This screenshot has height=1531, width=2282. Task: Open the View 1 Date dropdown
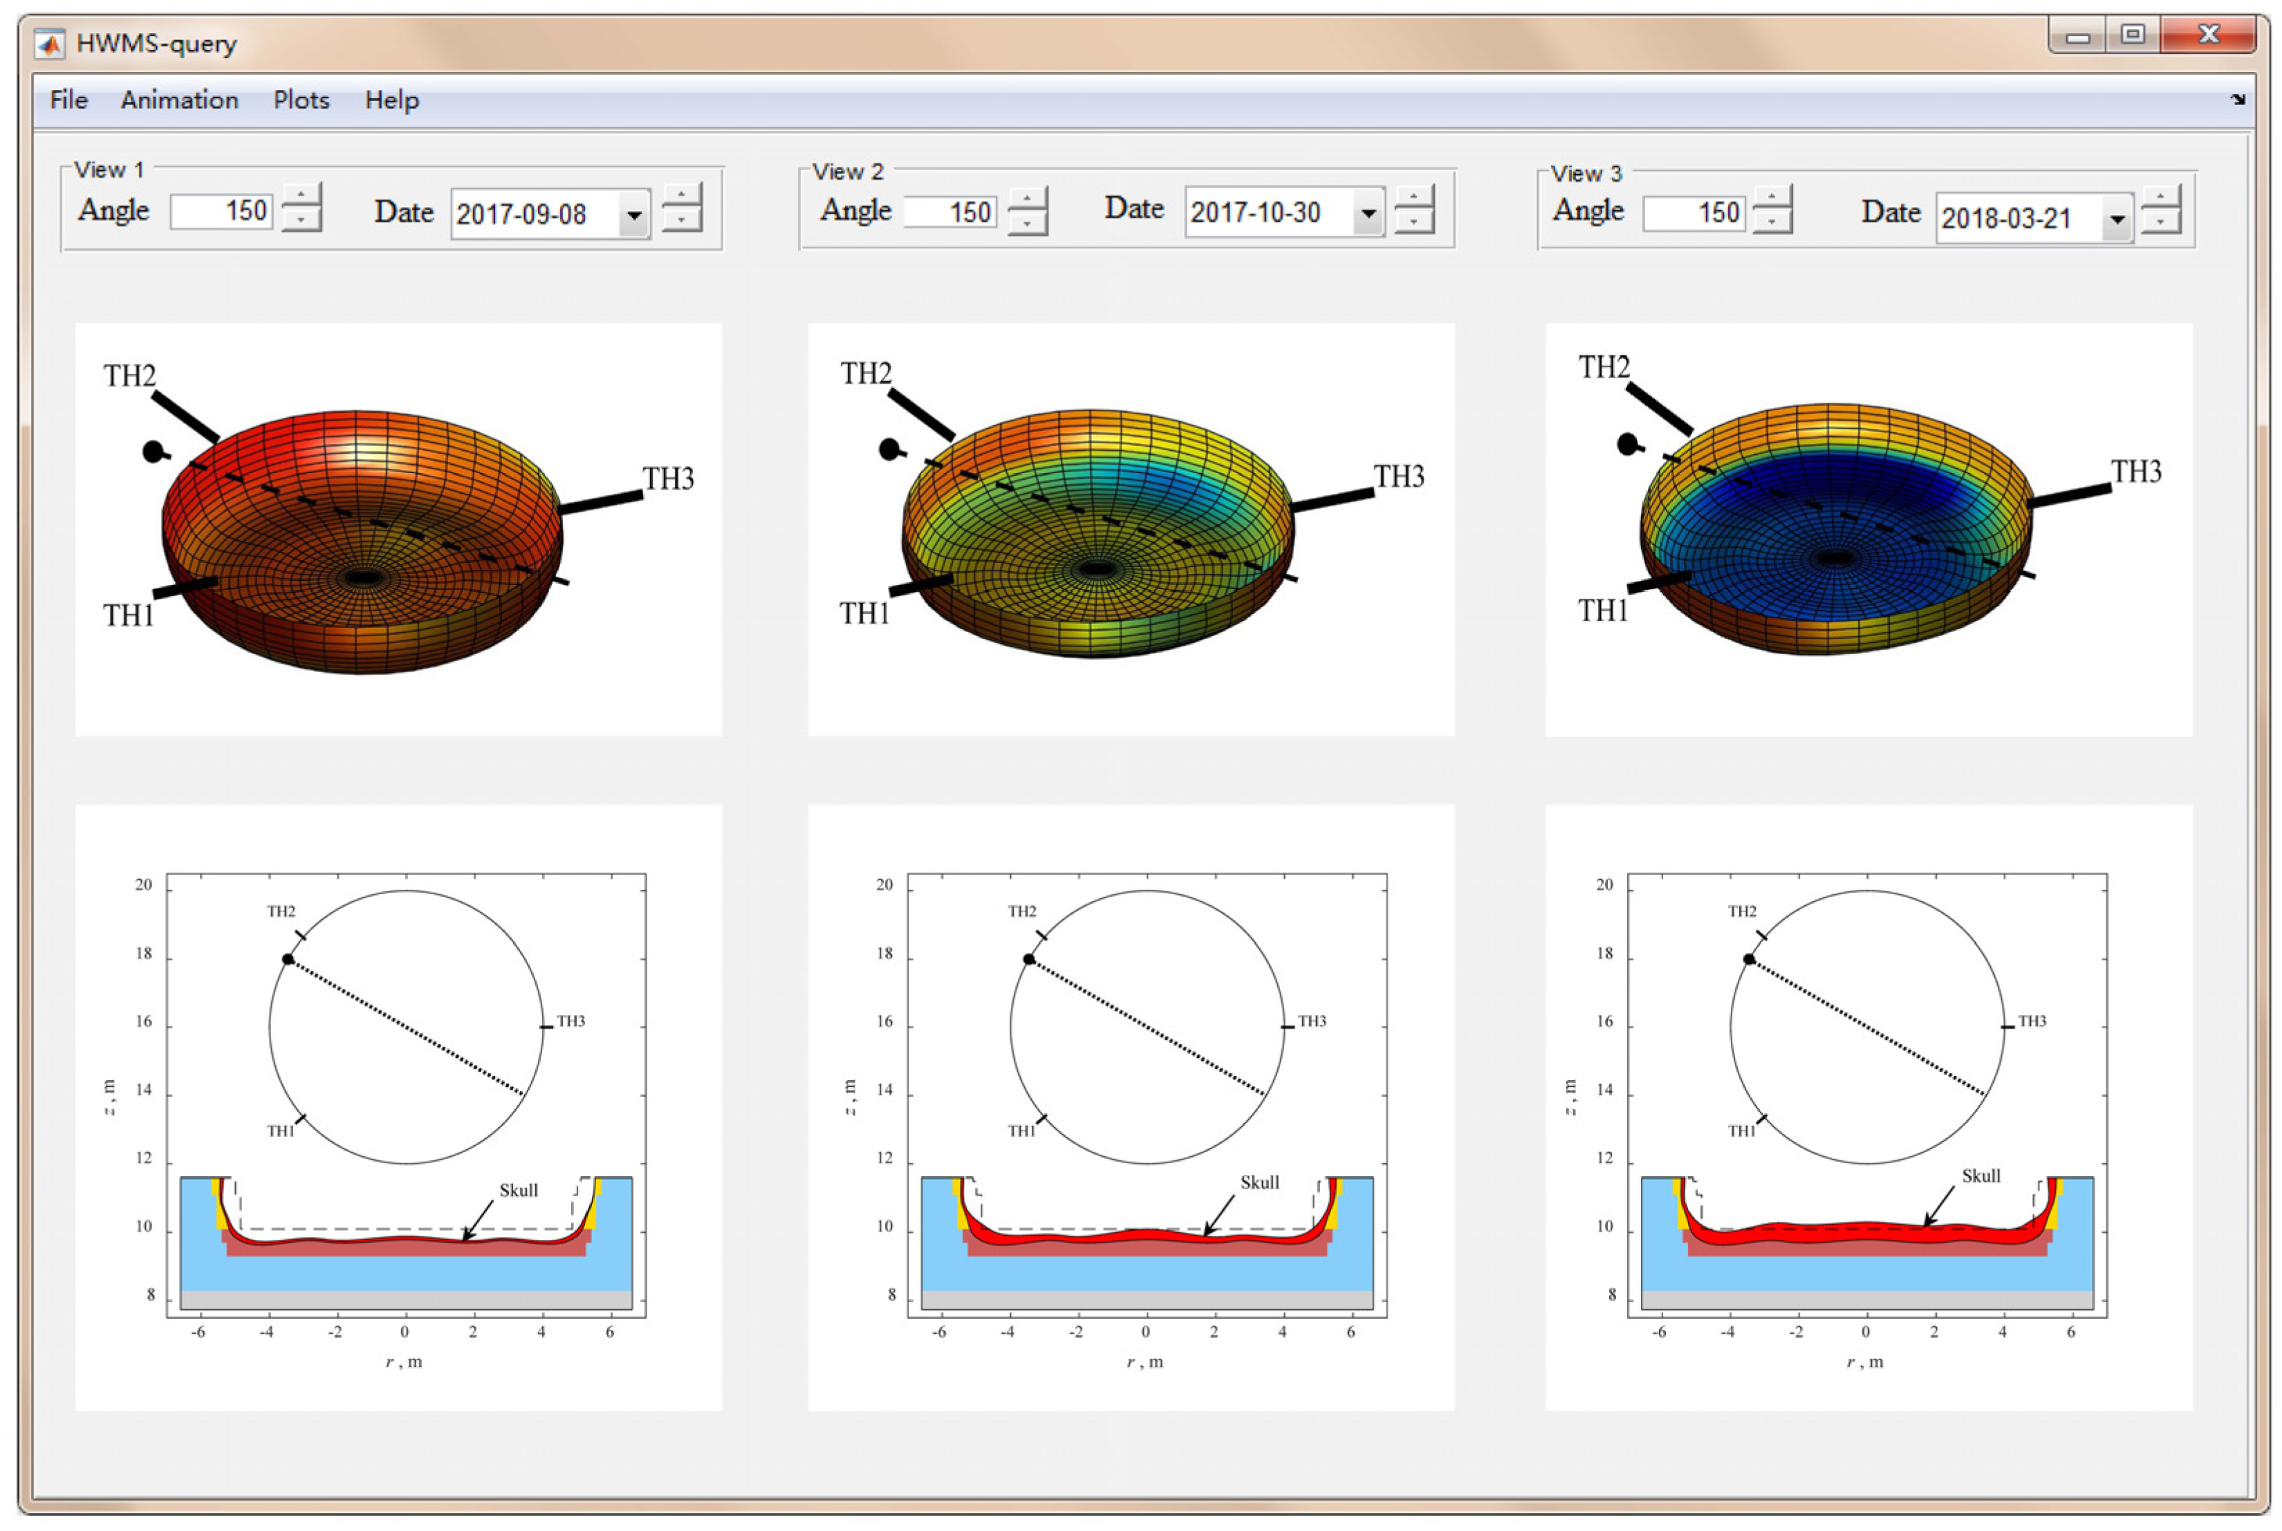[x=633, y=215]
